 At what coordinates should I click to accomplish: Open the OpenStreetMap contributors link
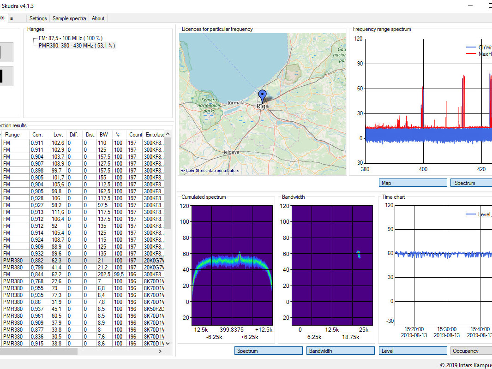tap(212, 171)
